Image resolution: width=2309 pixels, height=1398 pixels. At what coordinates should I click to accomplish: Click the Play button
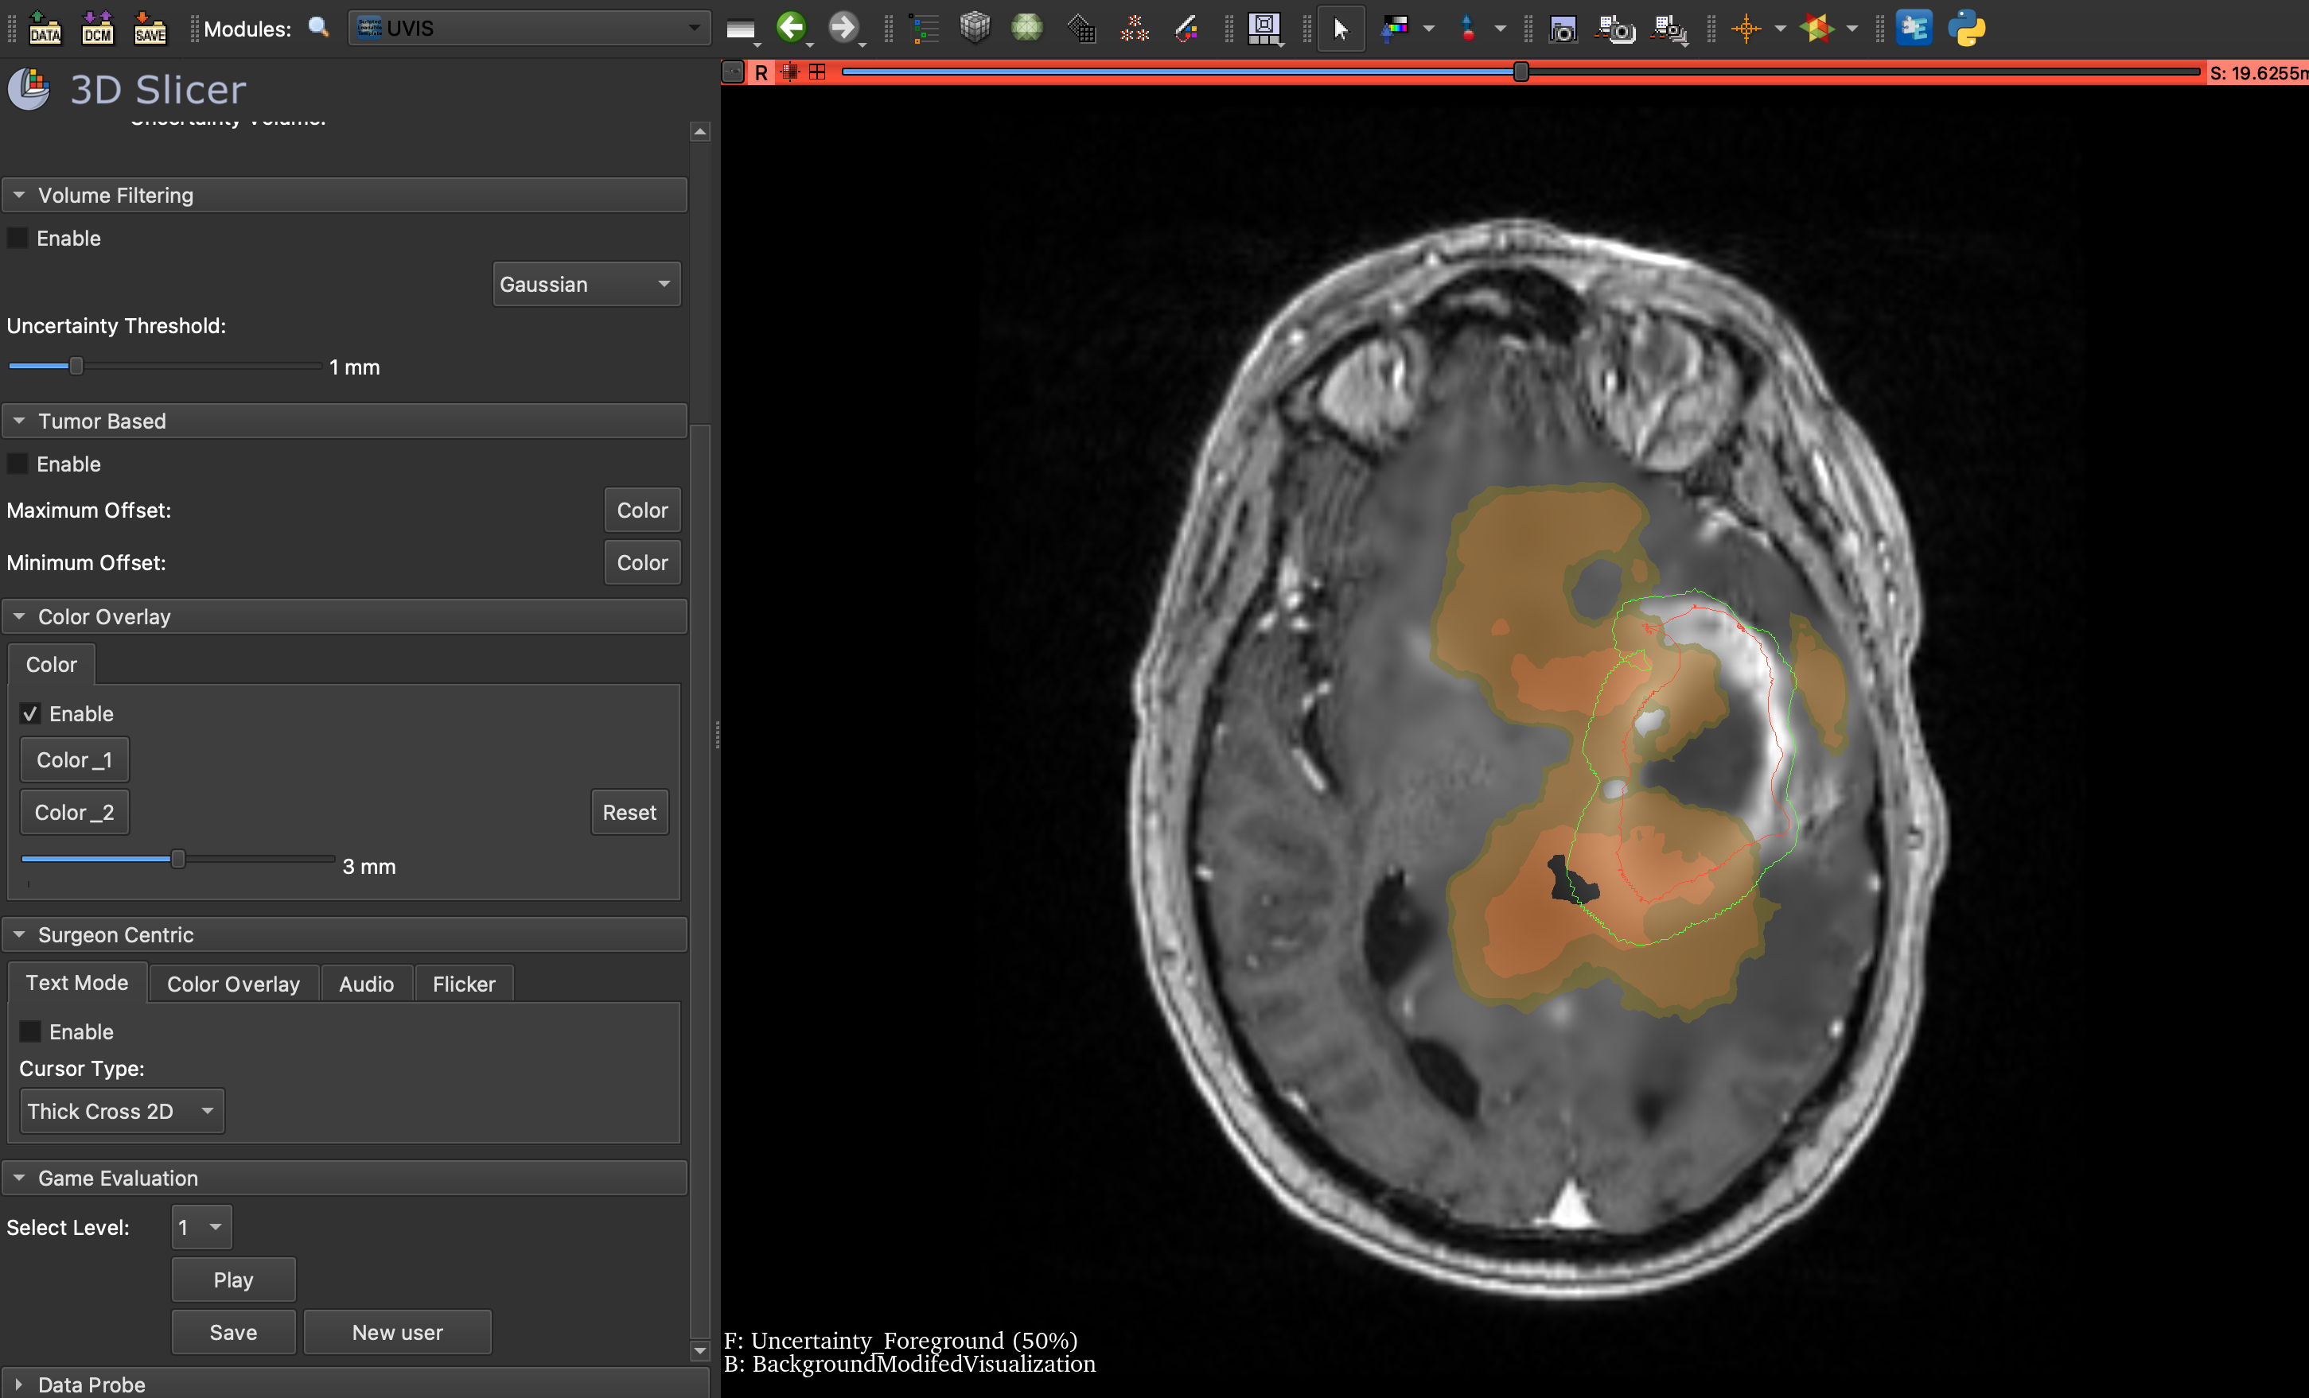click(232, 1279)
